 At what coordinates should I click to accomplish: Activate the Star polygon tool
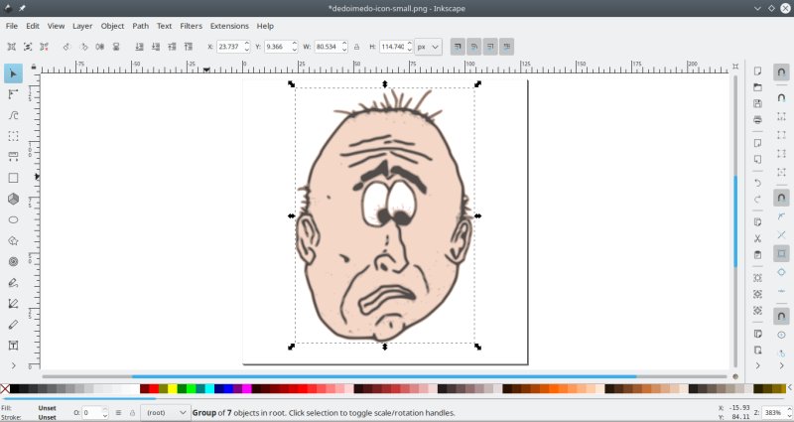pyautogui.click(x=13, y=240)
